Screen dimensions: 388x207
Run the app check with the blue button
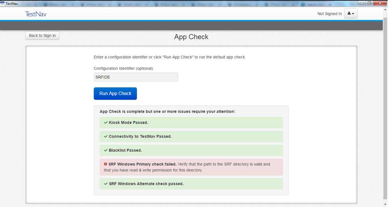(115, 94)
